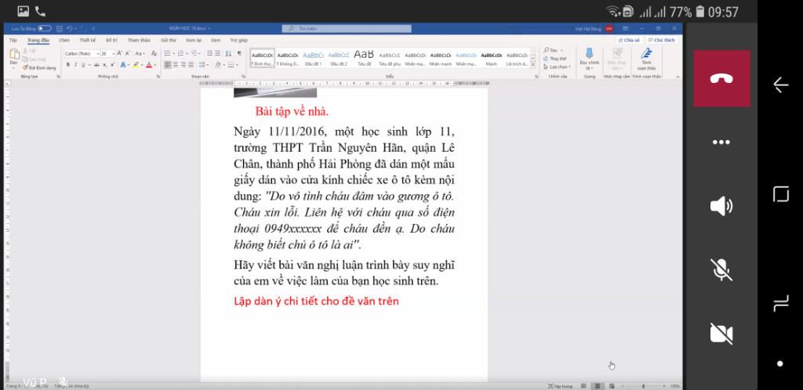Toggle the AutoSave switch in Word
The height and width of the screenshot is (390, 803).
click(x=45, y=29)
